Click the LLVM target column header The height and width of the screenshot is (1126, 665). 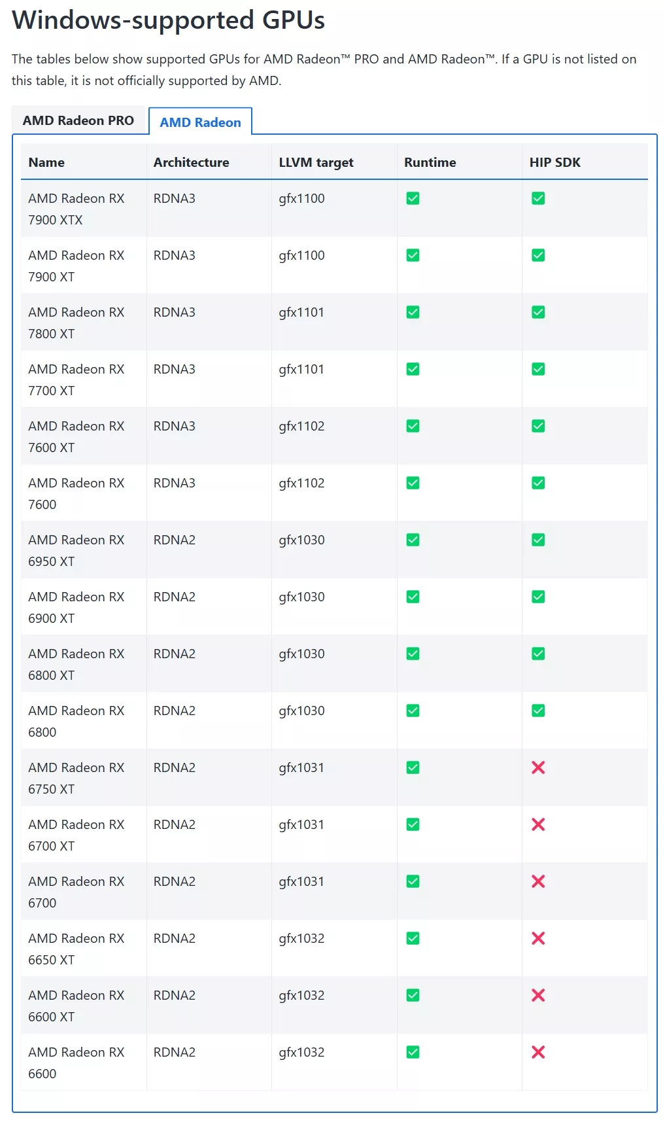click(x=316, y=162)
